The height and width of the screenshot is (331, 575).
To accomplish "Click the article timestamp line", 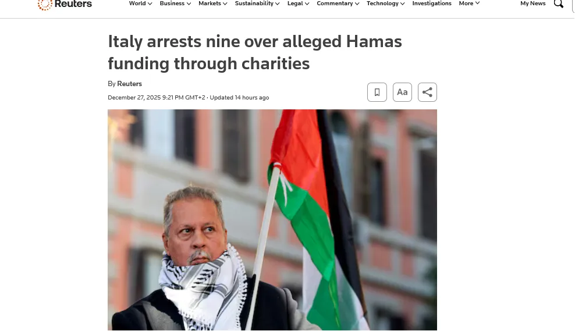I will [x=189, y=98].
